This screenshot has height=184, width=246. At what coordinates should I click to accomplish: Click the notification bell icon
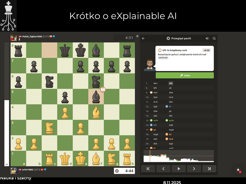point(238,170)
